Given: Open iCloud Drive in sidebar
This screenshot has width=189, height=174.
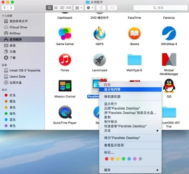Looking at the screenshot, I should pyautogui.click(x=22, y=27).
